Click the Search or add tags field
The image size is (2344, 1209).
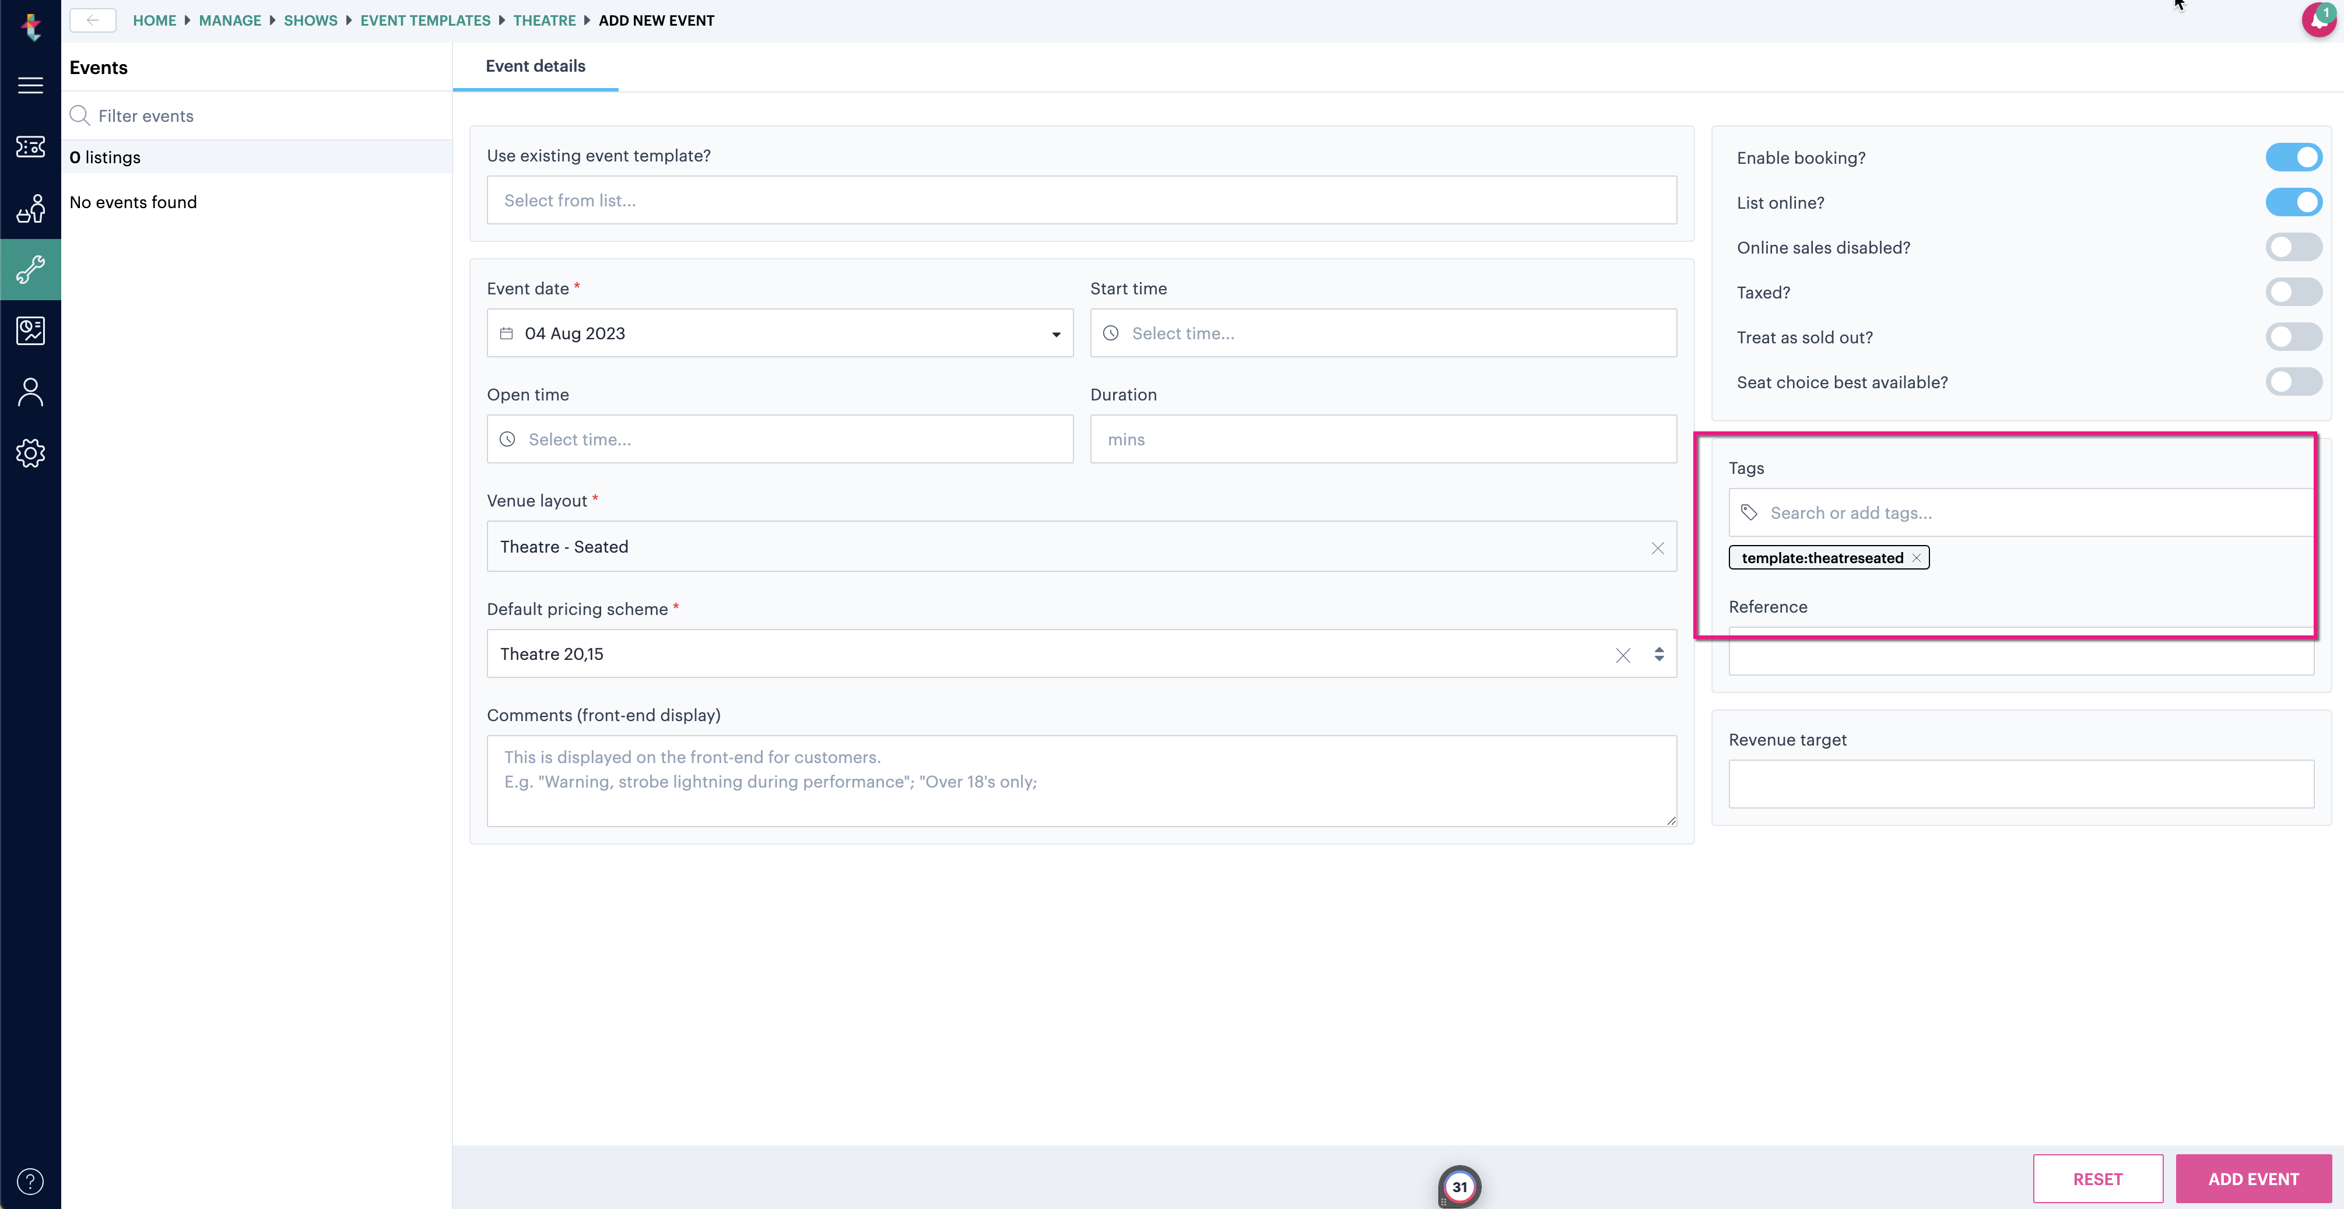2021,512
